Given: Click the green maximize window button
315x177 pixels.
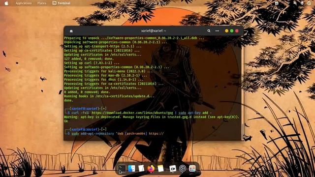Looking at the screenshot, I should pos(232,30).
